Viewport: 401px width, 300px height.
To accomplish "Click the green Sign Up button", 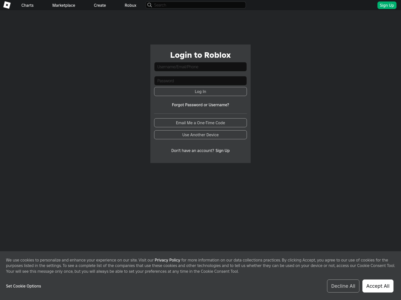I will (387, 5).
